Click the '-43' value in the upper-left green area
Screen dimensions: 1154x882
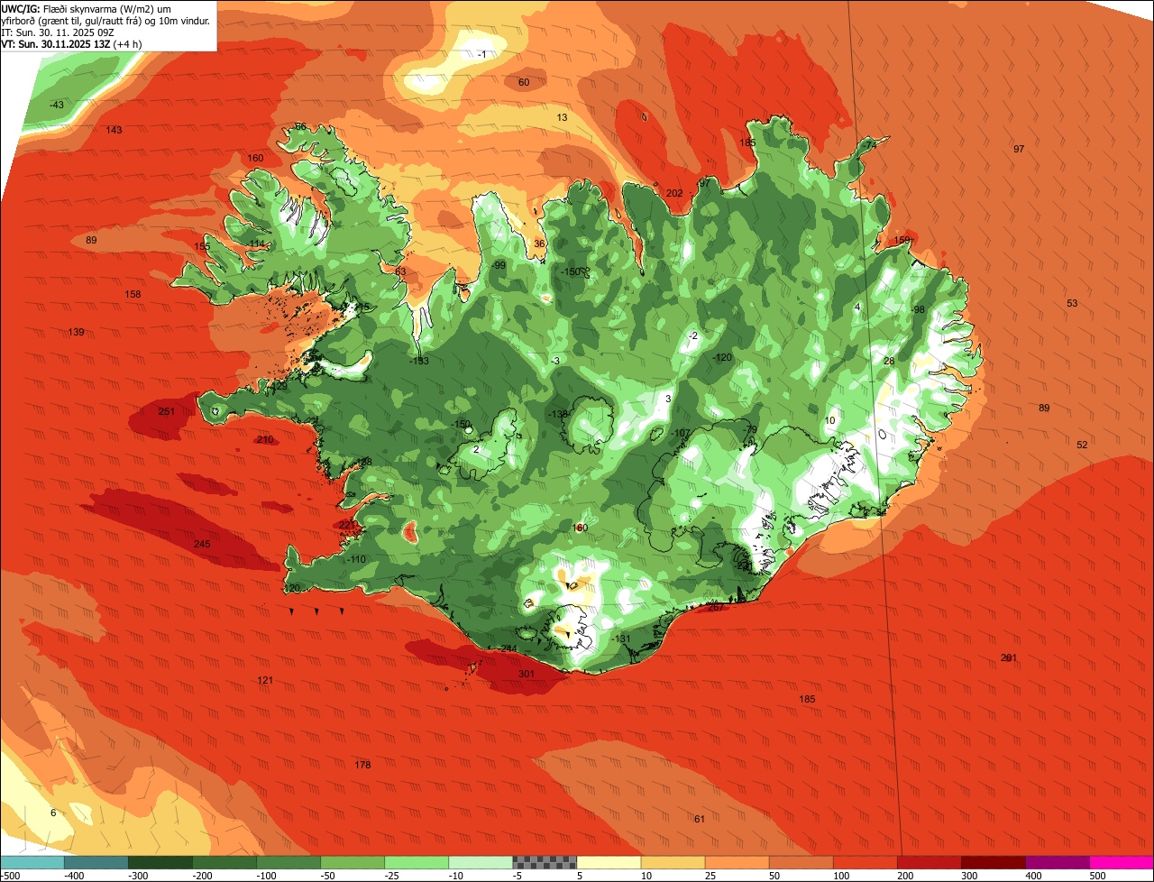coord(57,105)
